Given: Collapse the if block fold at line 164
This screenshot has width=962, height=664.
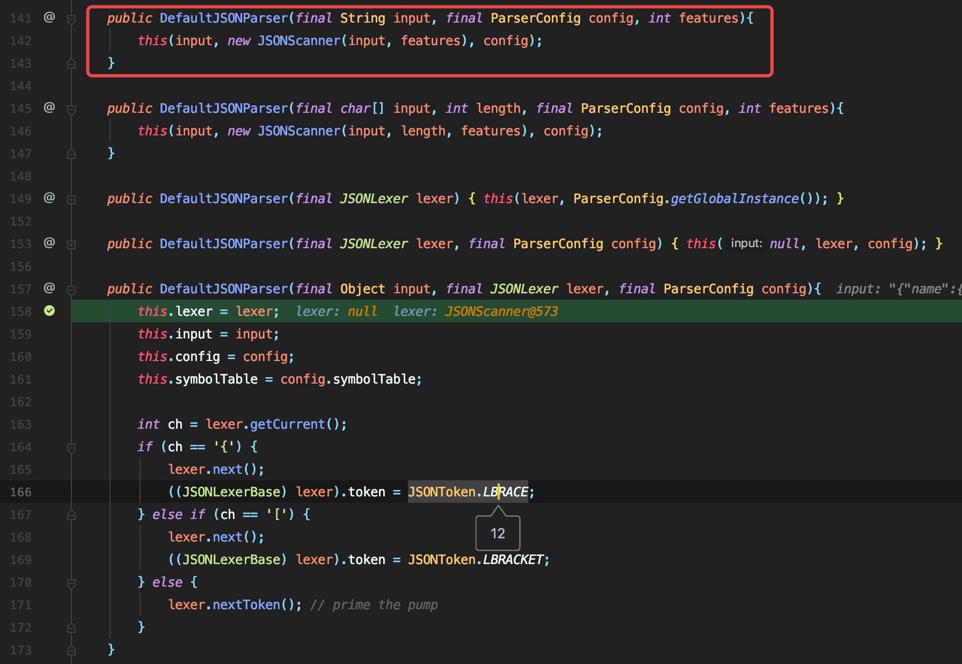Looking at the screenshot, I should coord(71,448).
